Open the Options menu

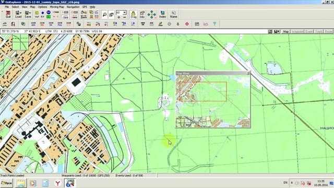coord(42,7)
